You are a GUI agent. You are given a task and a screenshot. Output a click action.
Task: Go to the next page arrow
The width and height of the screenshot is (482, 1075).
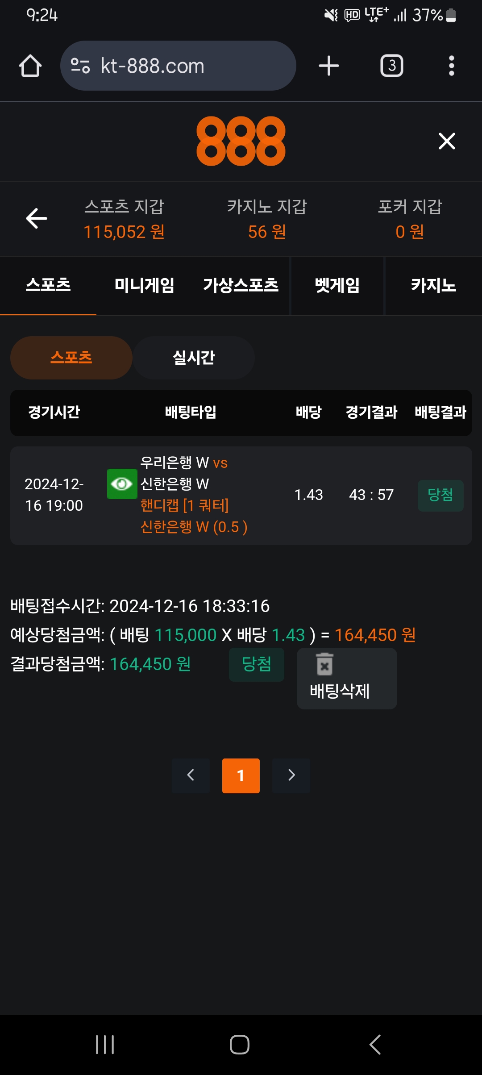point(291,775)
